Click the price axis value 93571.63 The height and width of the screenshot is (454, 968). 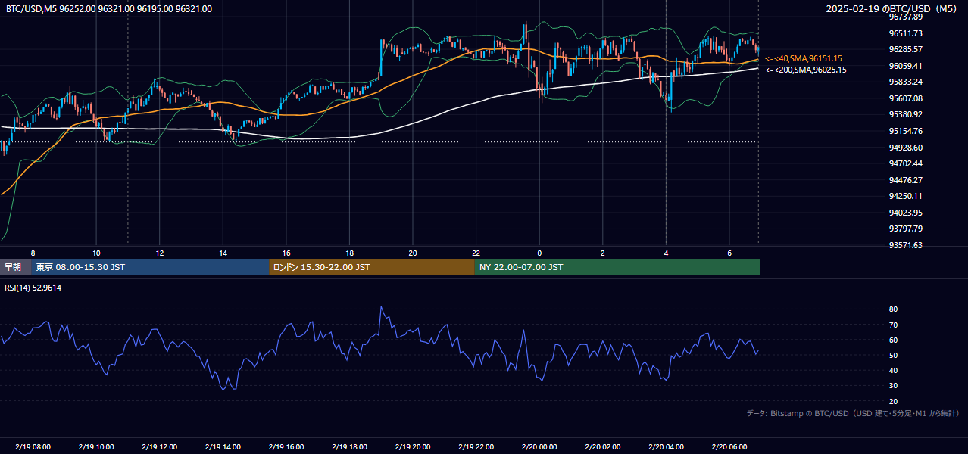pos(905,245)
